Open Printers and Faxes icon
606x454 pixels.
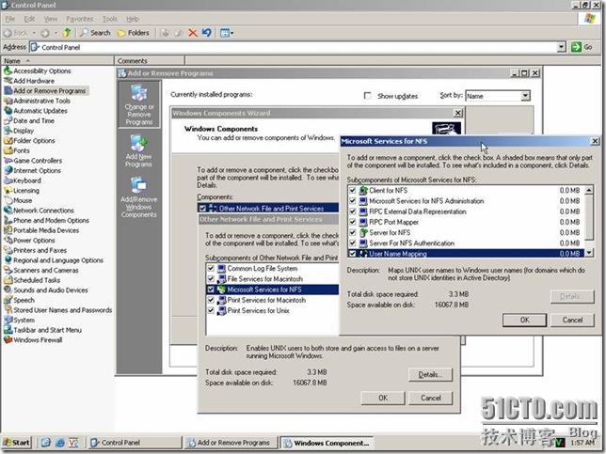point(8,250)
